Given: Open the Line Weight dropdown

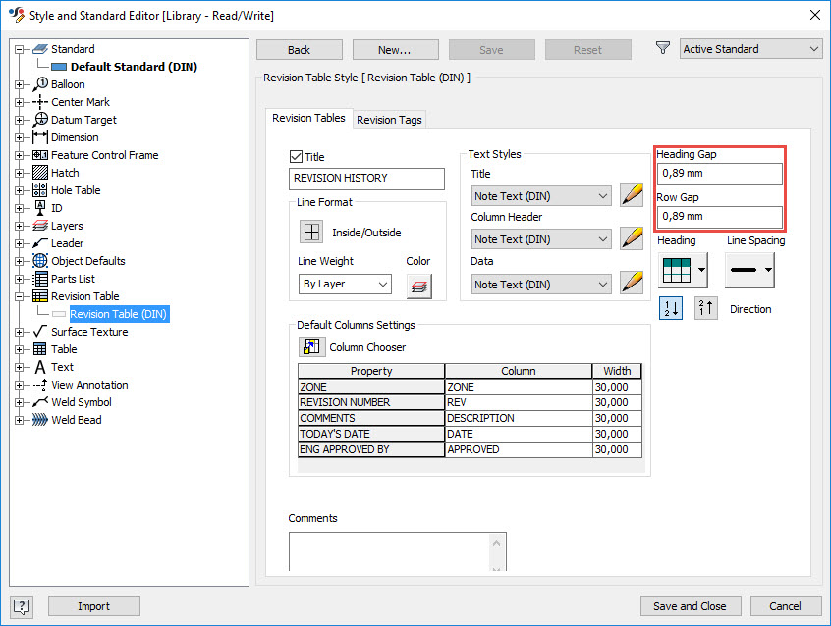Looking at the screenshot, I should point(345,284).
